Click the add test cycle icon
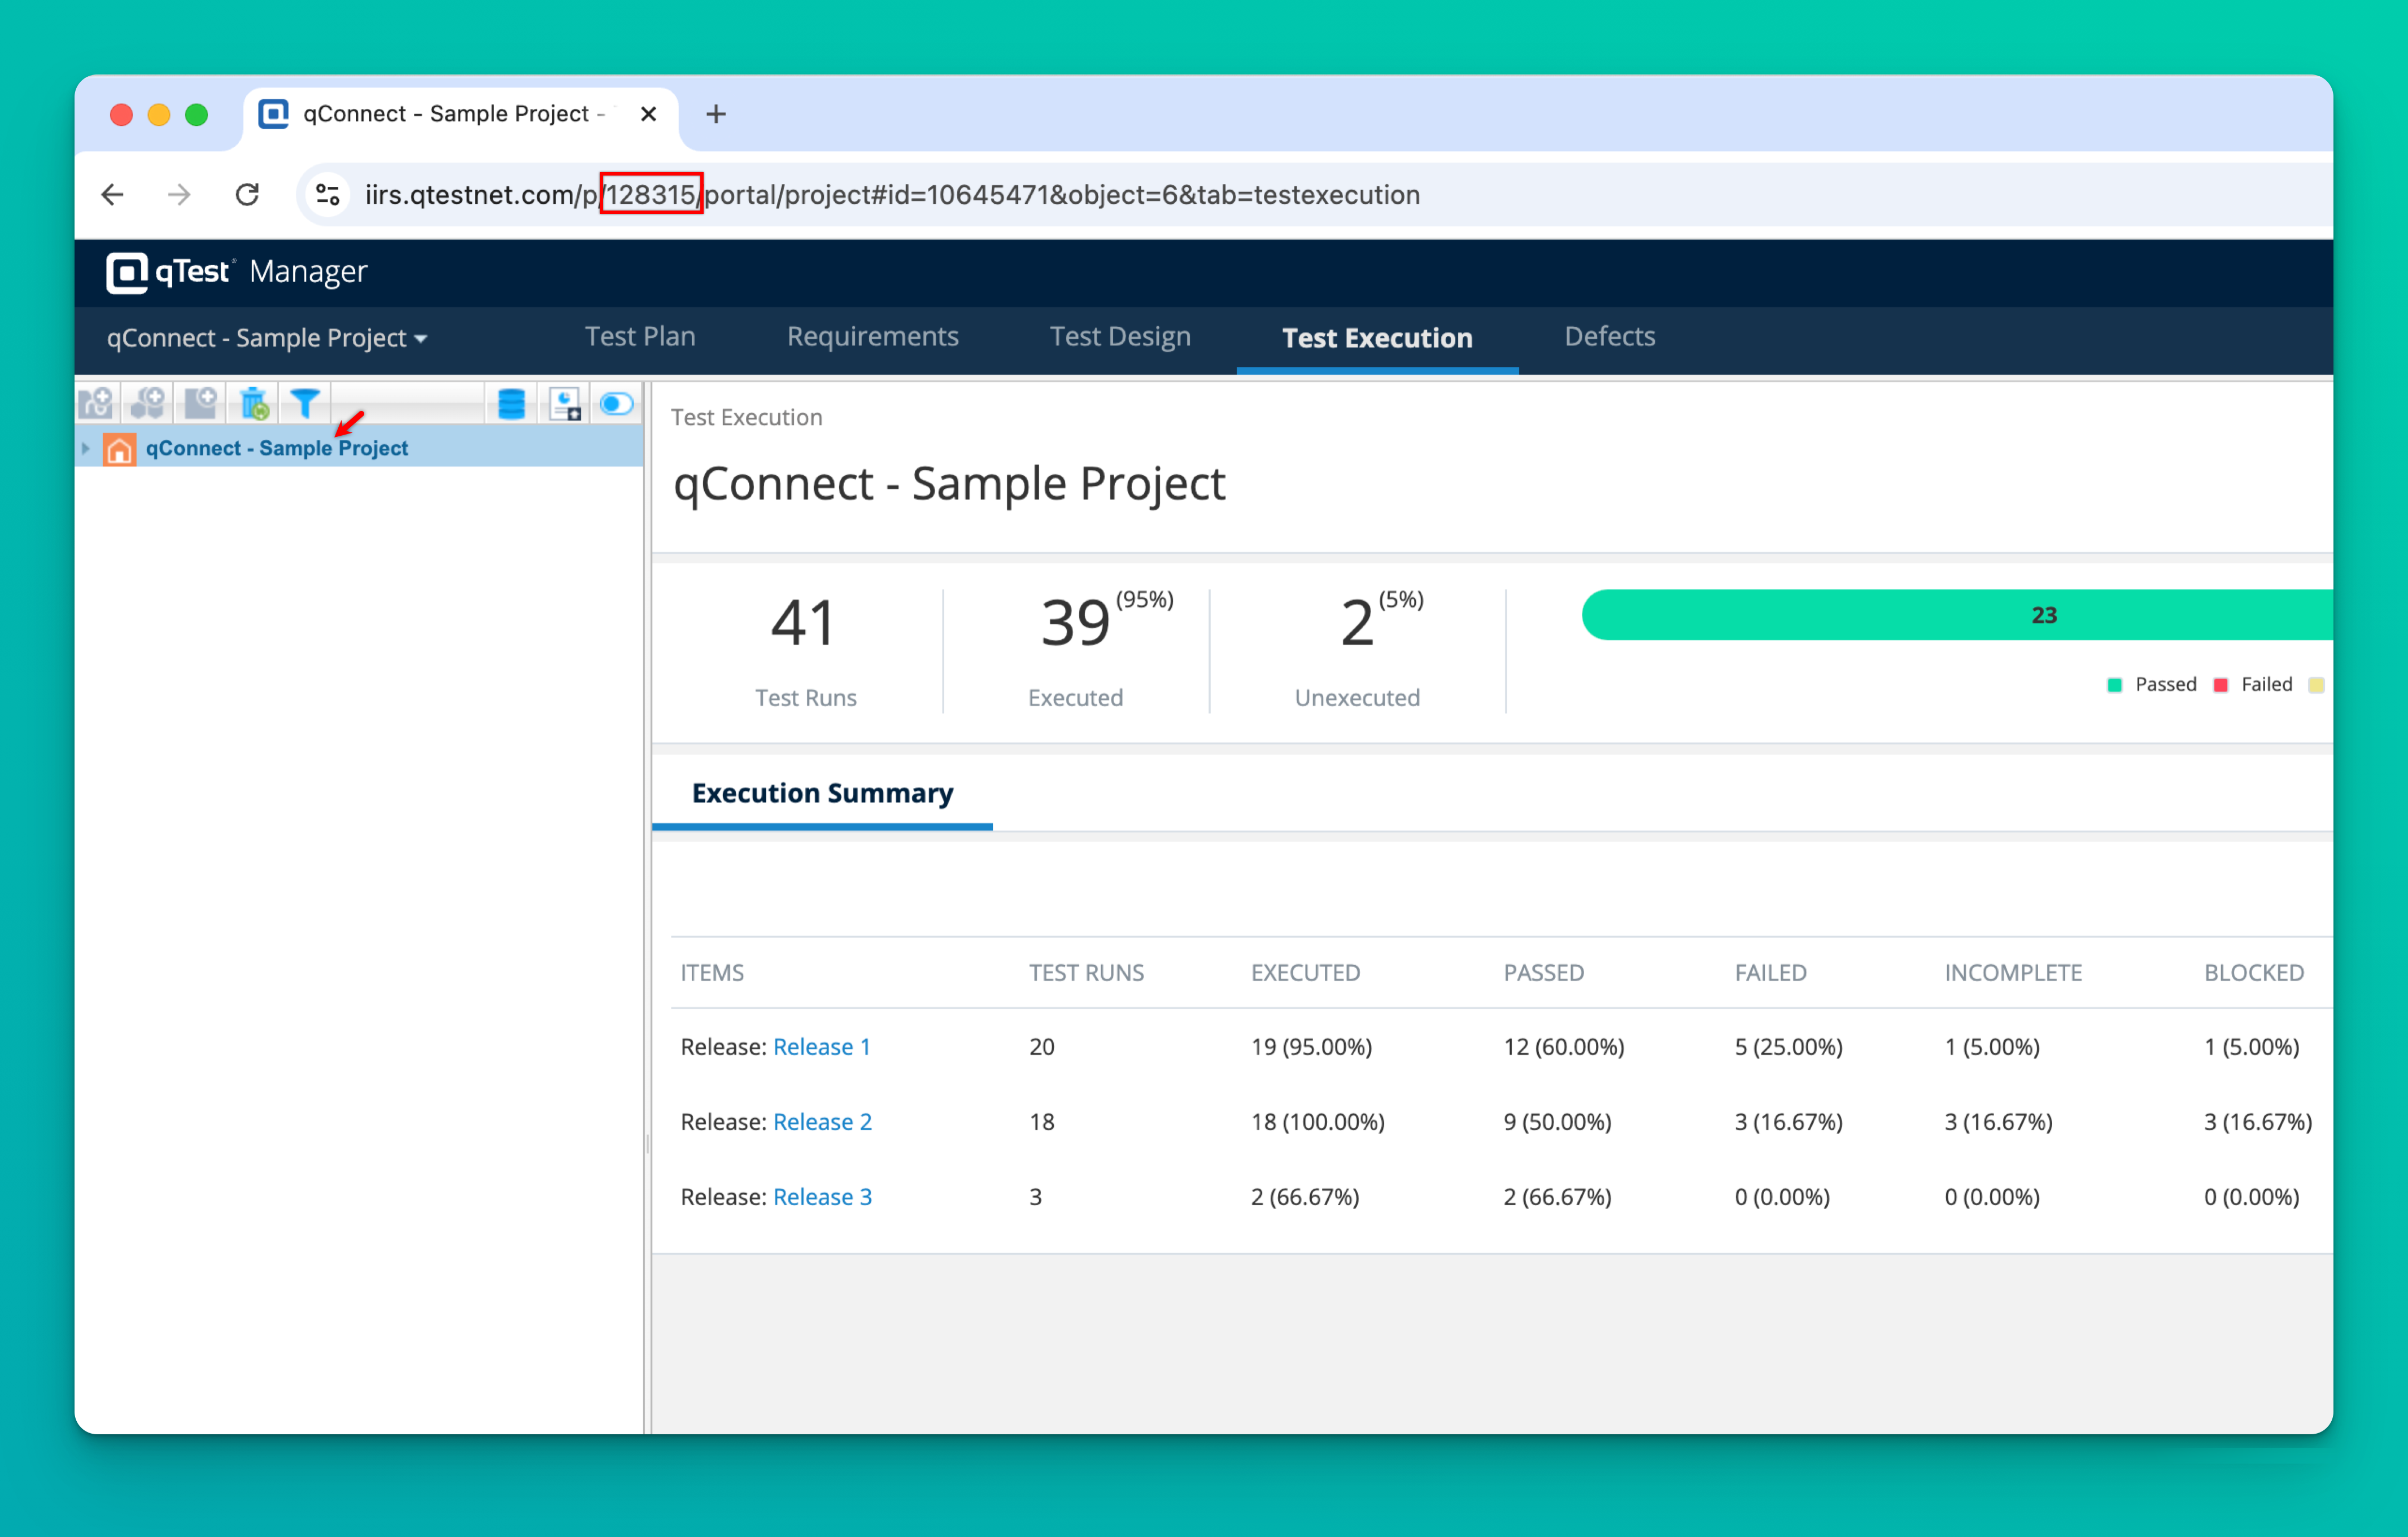The height and width of the screenshot is (1537, 2408). coord(149,404)
